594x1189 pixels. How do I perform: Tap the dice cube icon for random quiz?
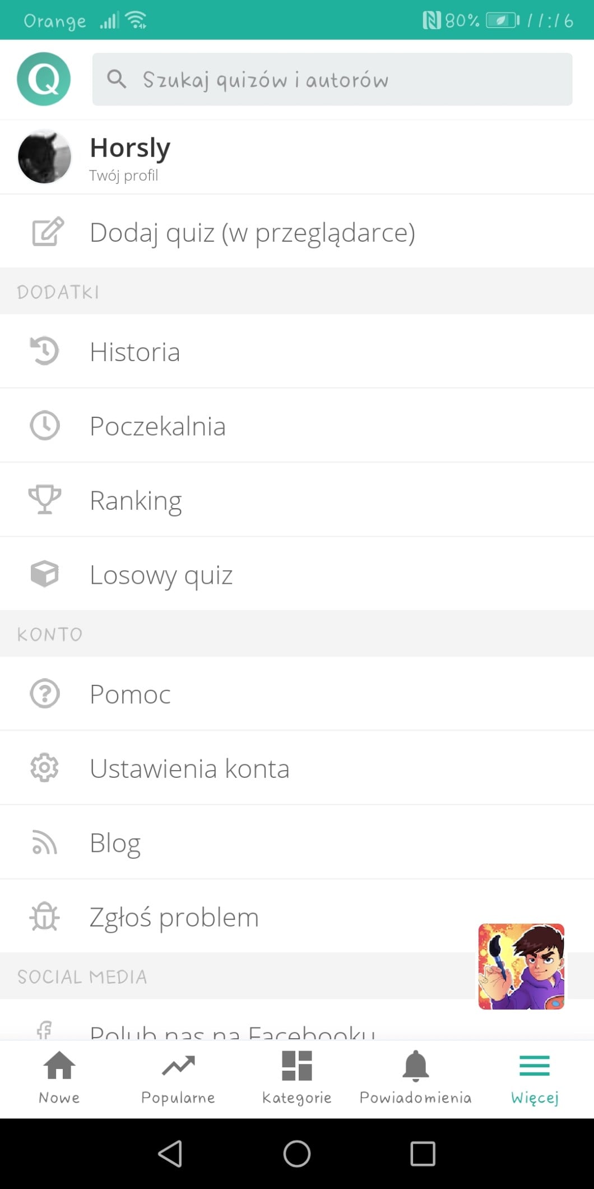(x=45, y=574)
